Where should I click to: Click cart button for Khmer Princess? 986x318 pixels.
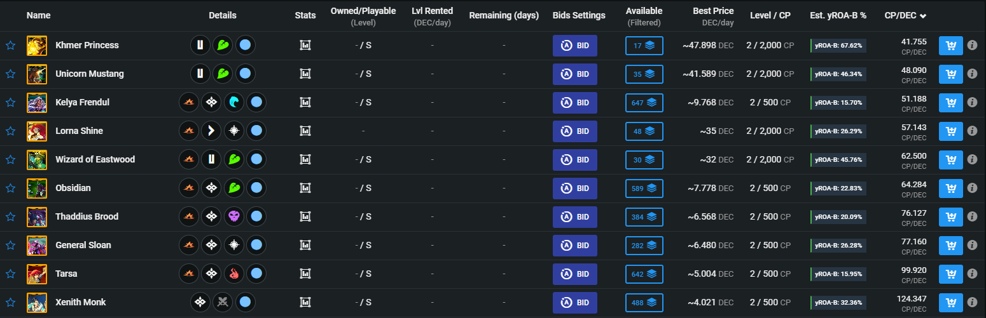point(951,46)
